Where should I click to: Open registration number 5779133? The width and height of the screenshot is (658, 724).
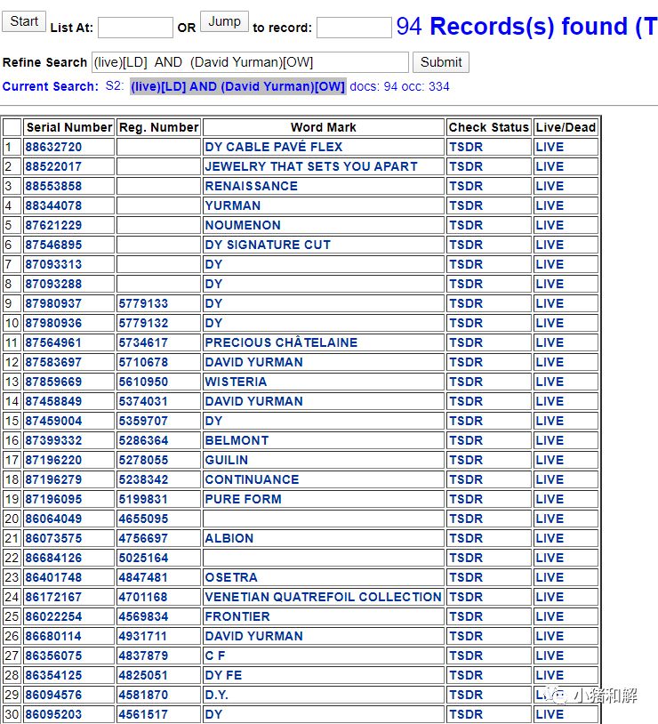pyautogui.click(x=144, y=303)
